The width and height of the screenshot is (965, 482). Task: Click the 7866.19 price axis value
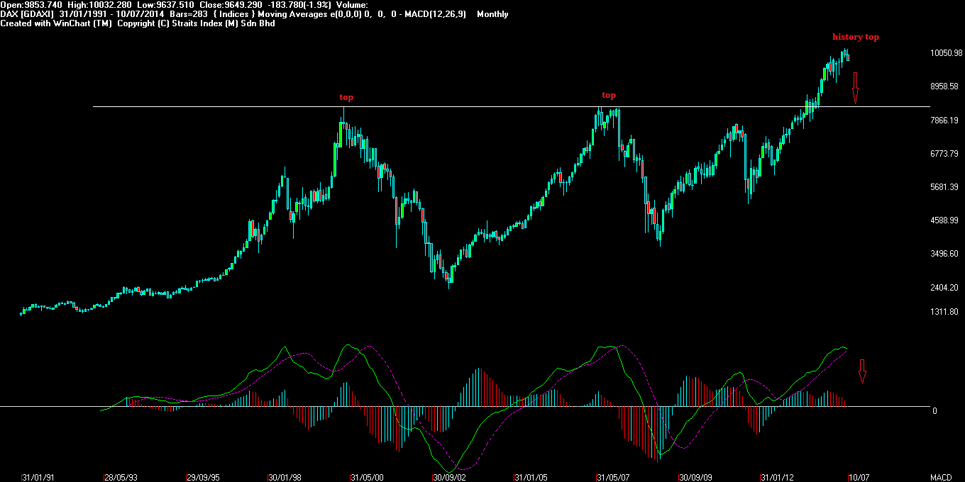(946, 120)
